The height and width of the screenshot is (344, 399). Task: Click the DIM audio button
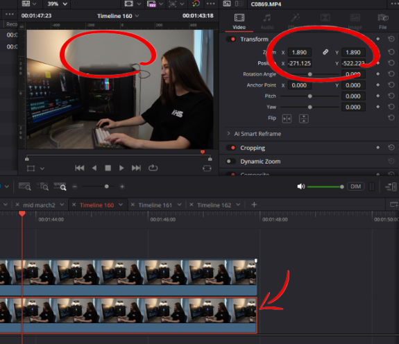click(x=356, y=187)
